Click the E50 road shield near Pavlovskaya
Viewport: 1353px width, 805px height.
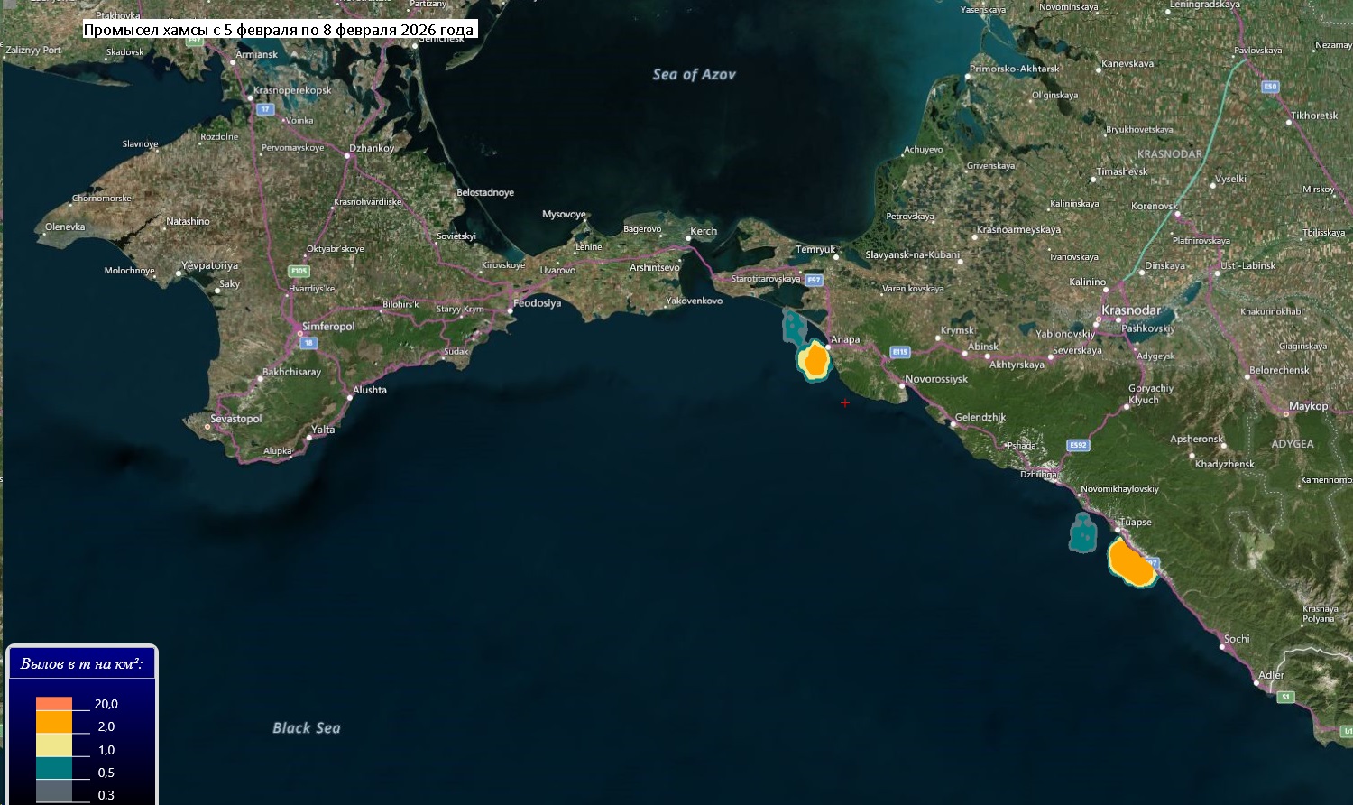tap(1270, 87)
